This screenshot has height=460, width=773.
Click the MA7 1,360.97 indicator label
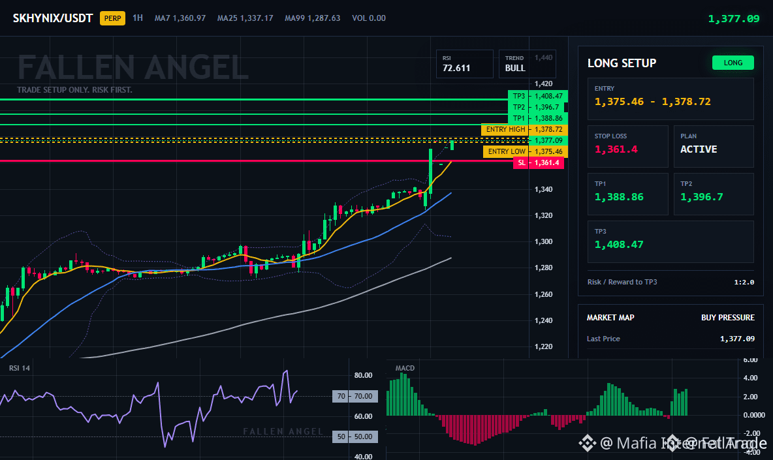(x=180, y=18)
